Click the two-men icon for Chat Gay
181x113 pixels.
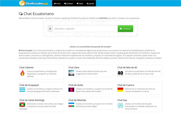point(120,105)
